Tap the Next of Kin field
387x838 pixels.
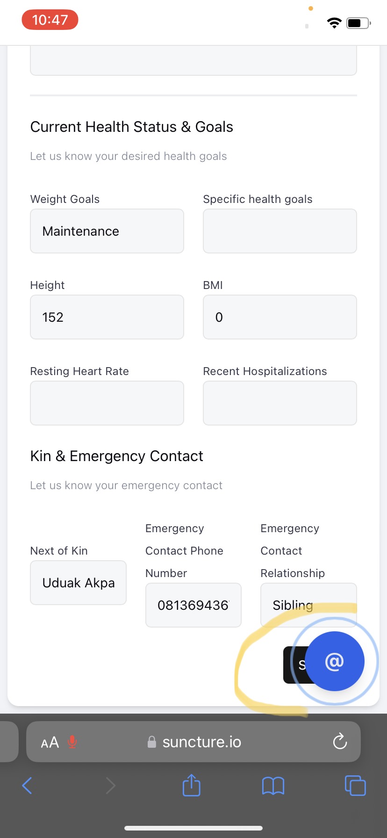pyautogui.click(x=78, y=583)
